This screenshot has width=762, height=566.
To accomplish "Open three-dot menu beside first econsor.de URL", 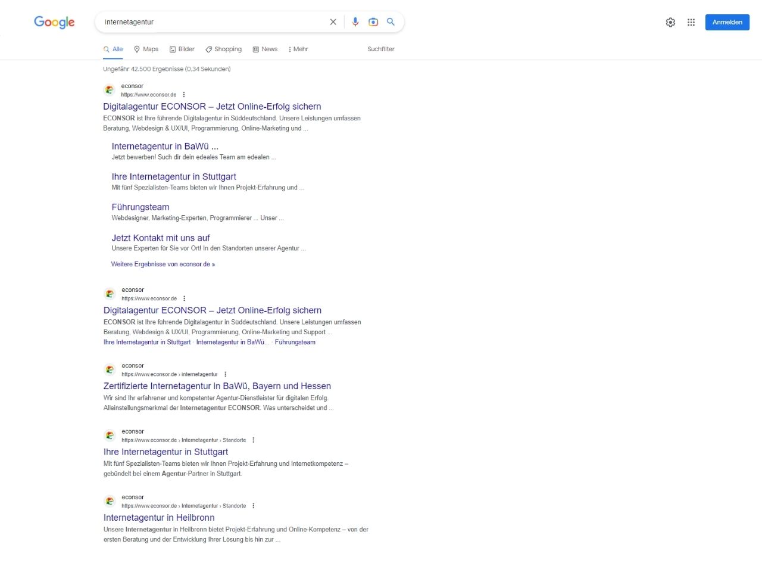I will tap(184, 95).
